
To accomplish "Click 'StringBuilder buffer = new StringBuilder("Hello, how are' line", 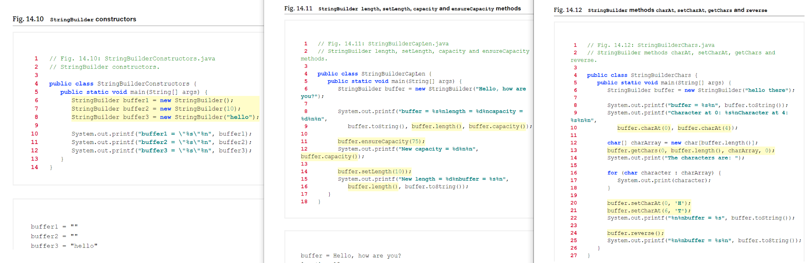I will pyautogui.click(x=432, y=89).
